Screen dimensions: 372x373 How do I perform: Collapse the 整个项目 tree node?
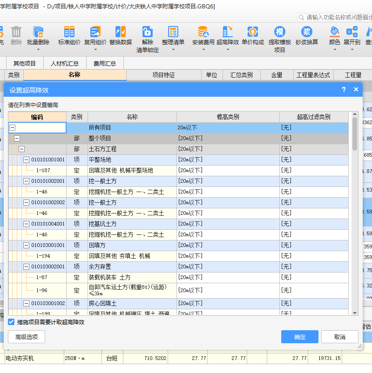tap(17, 139)
